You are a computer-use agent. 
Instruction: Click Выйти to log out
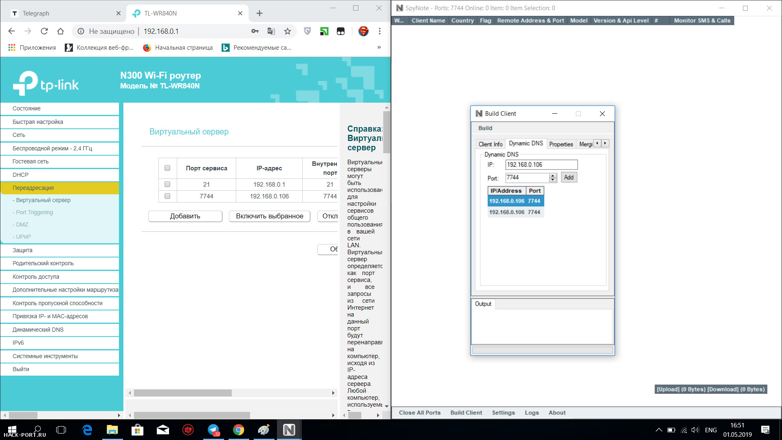60,369
